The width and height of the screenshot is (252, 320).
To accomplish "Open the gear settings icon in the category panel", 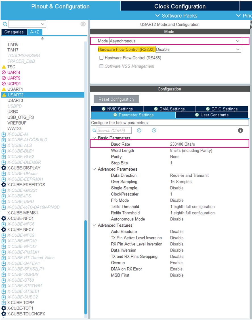I will click(83, 24).
